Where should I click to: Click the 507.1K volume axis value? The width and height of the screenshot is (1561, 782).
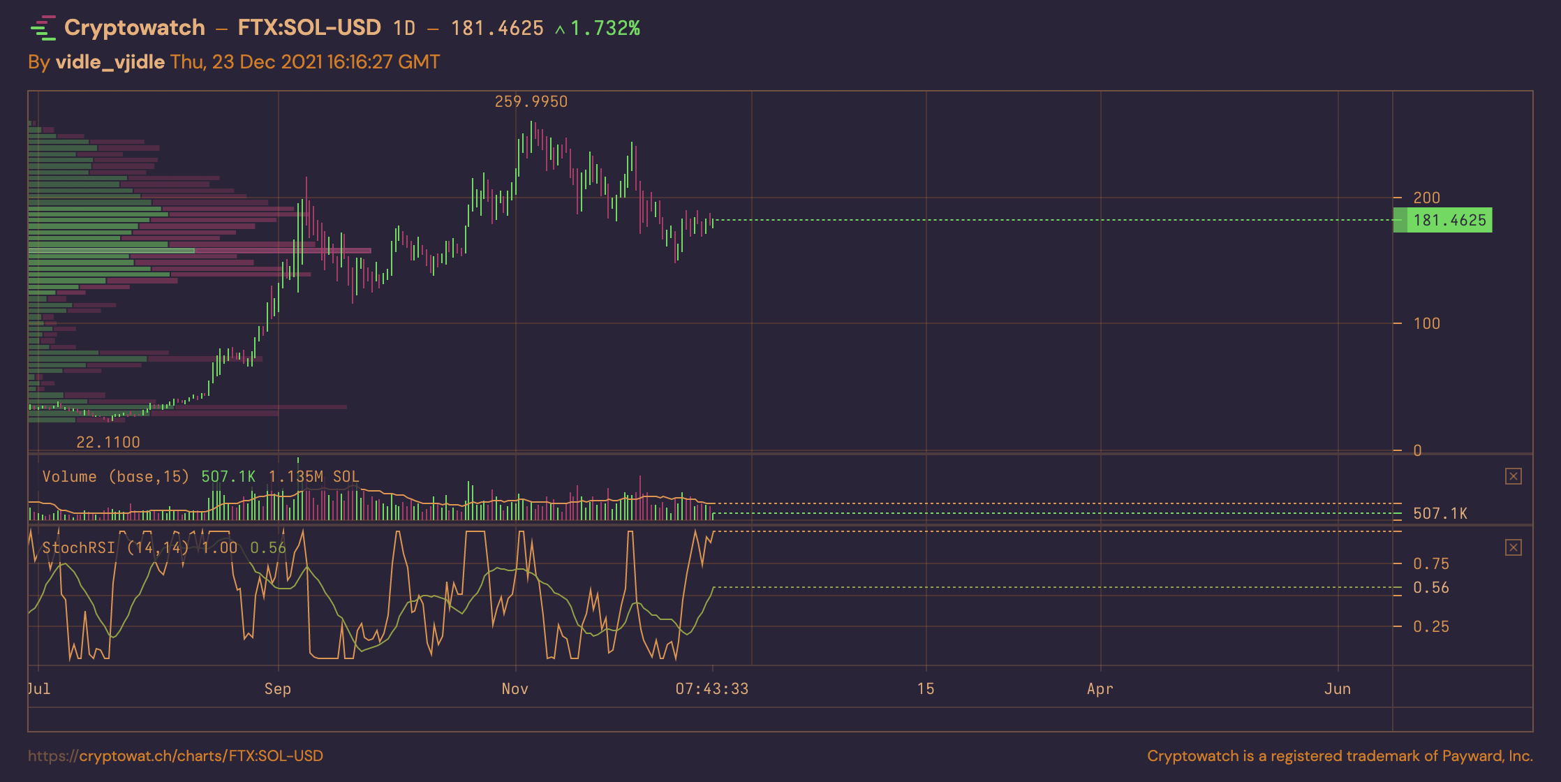point(1440,513)
